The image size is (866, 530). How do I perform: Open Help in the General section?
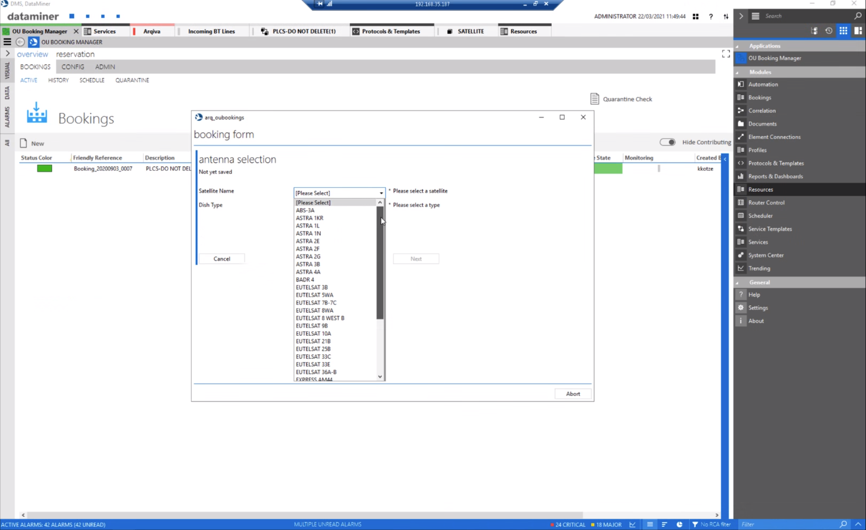tap(754, 295)
